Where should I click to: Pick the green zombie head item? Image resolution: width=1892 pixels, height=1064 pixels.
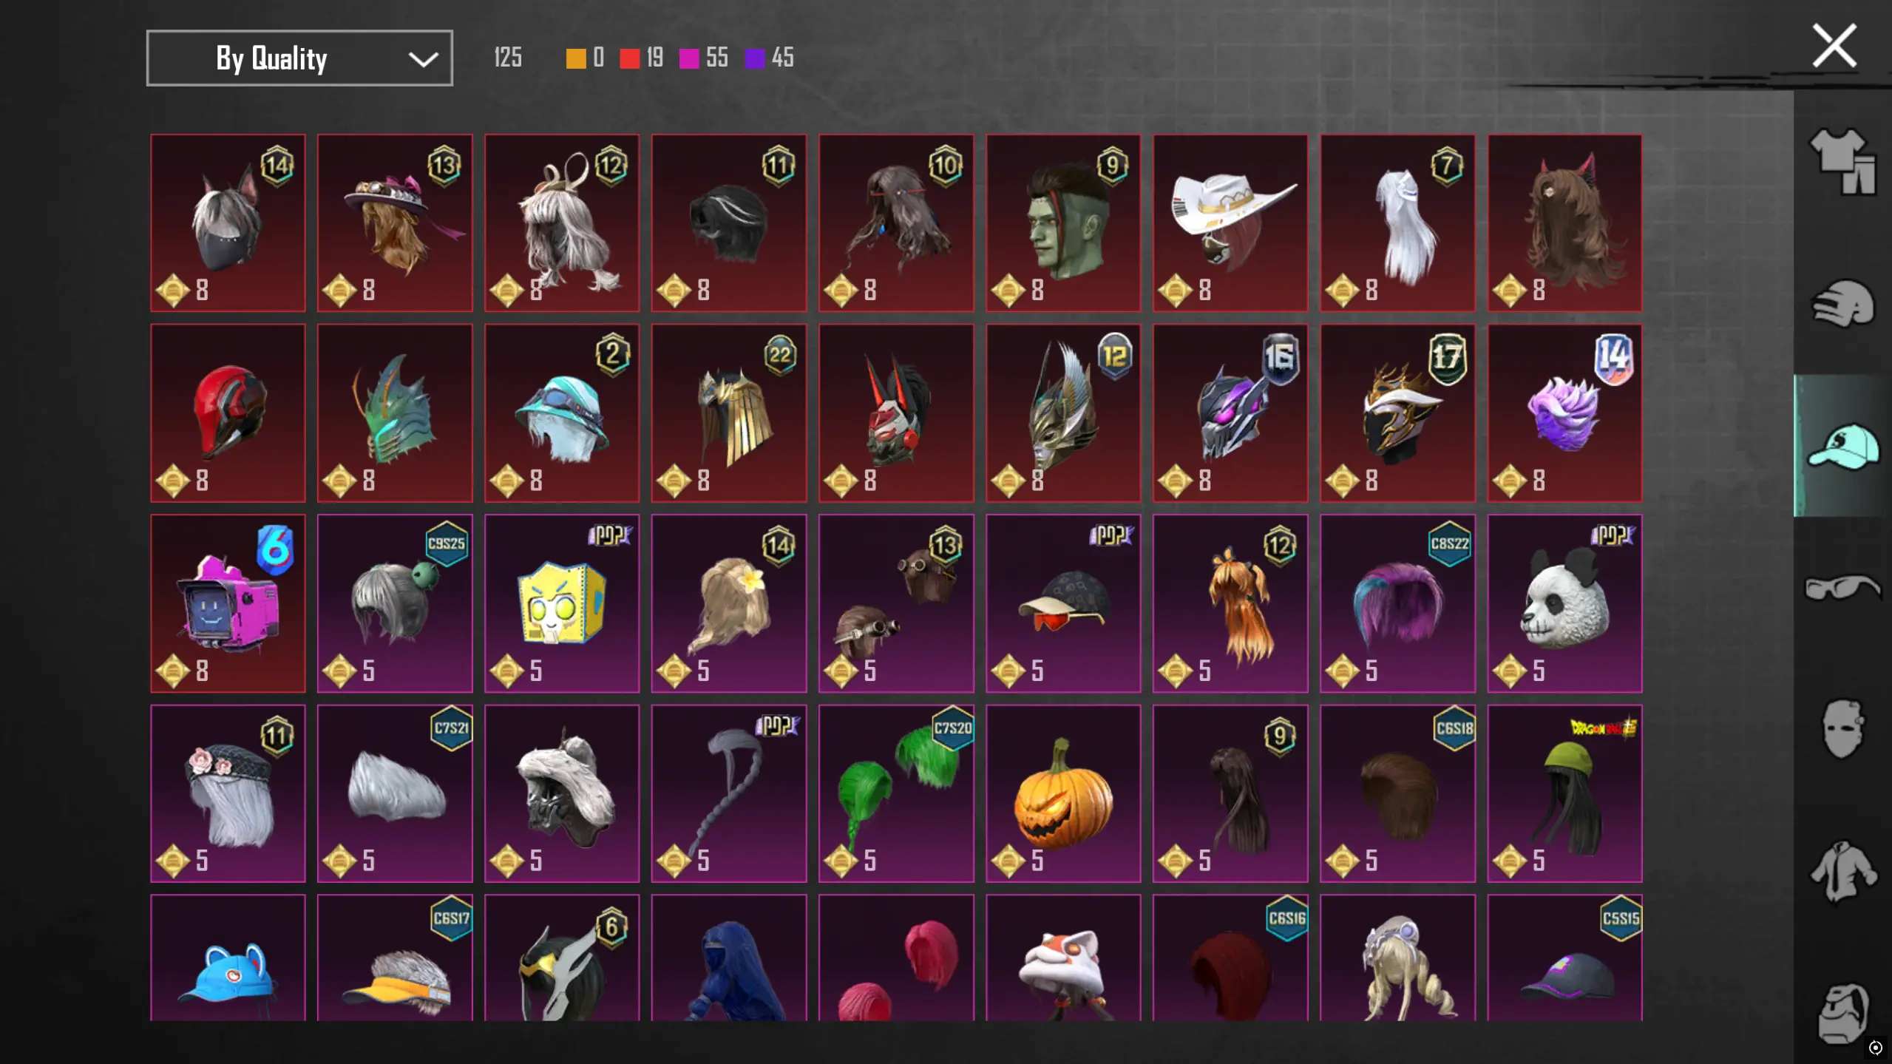1063,223
